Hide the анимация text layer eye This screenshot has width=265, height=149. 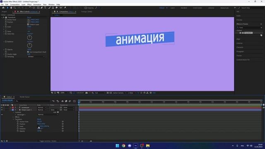tap(2, 108)
